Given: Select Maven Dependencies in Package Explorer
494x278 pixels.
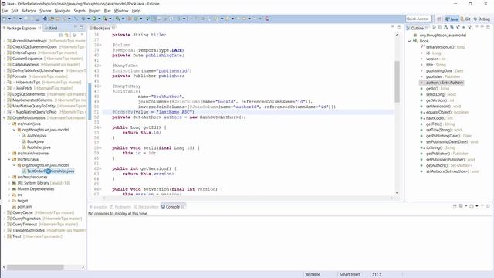Looking at the screenshot, I should coord(36,189).
